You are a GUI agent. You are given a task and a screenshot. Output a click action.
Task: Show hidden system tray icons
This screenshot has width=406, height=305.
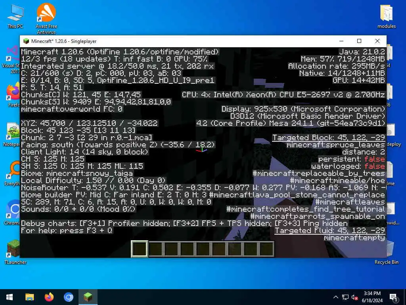coord(335,297)
